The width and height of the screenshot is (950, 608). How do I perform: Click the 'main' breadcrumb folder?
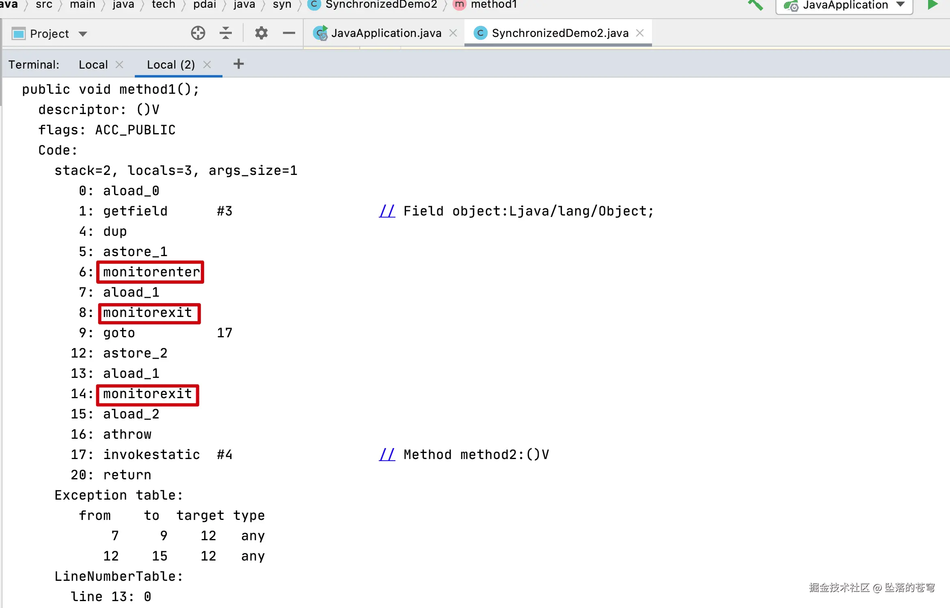(82, 5)
